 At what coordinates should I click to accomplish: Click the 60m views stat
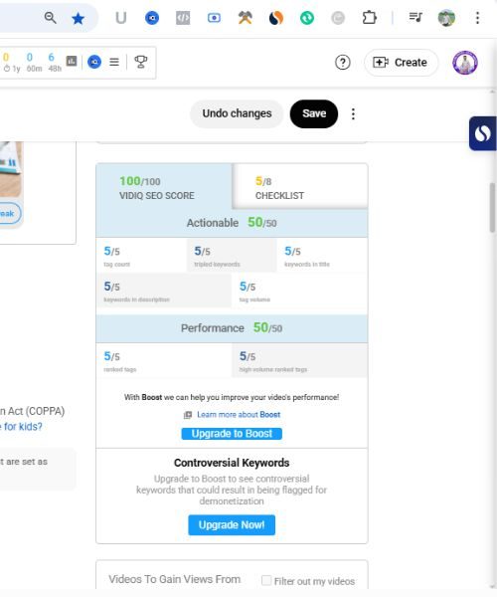(x=34, y=63)
